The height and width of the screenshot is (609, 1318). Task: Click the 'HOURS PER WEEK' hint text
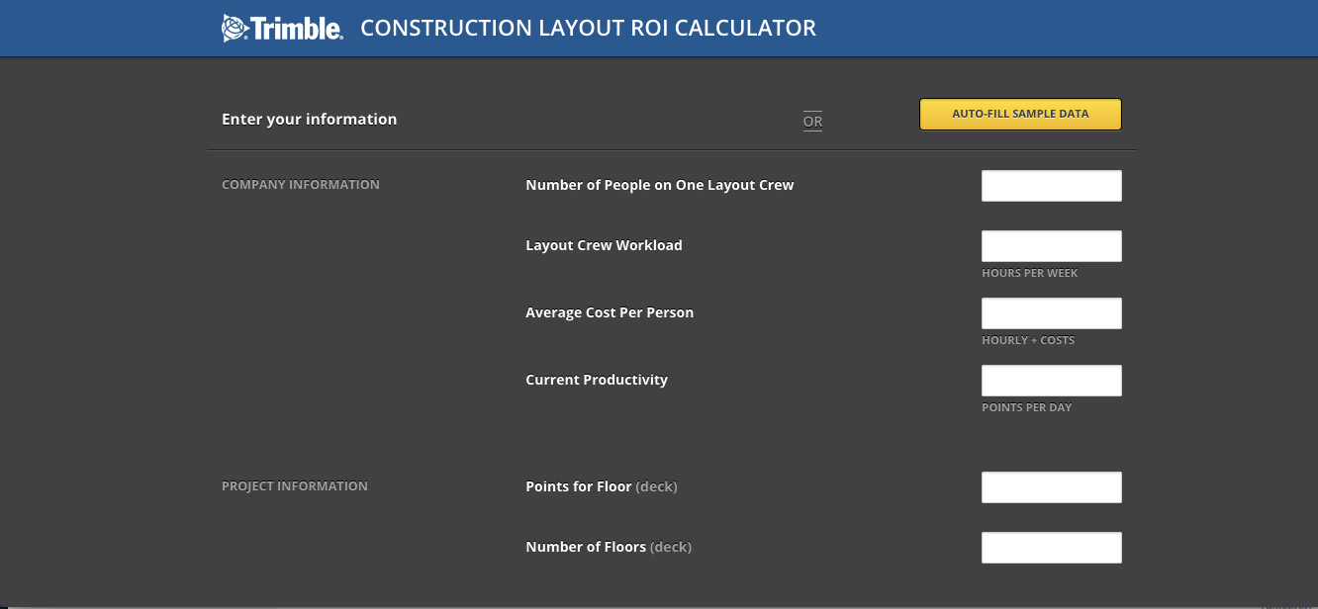[x=1030, y=273]
